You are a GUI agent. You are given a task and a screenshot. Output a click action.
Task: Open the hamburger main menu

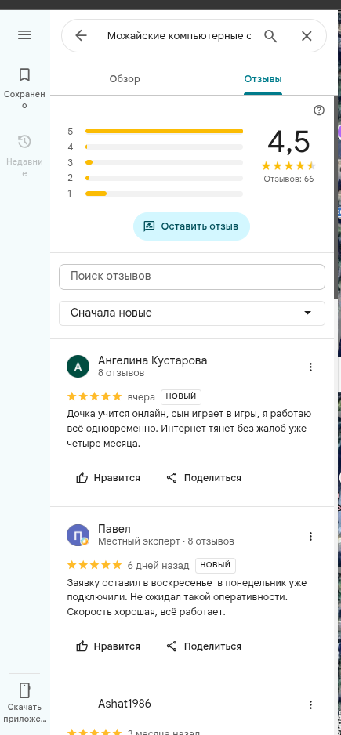tap(24, 35)
